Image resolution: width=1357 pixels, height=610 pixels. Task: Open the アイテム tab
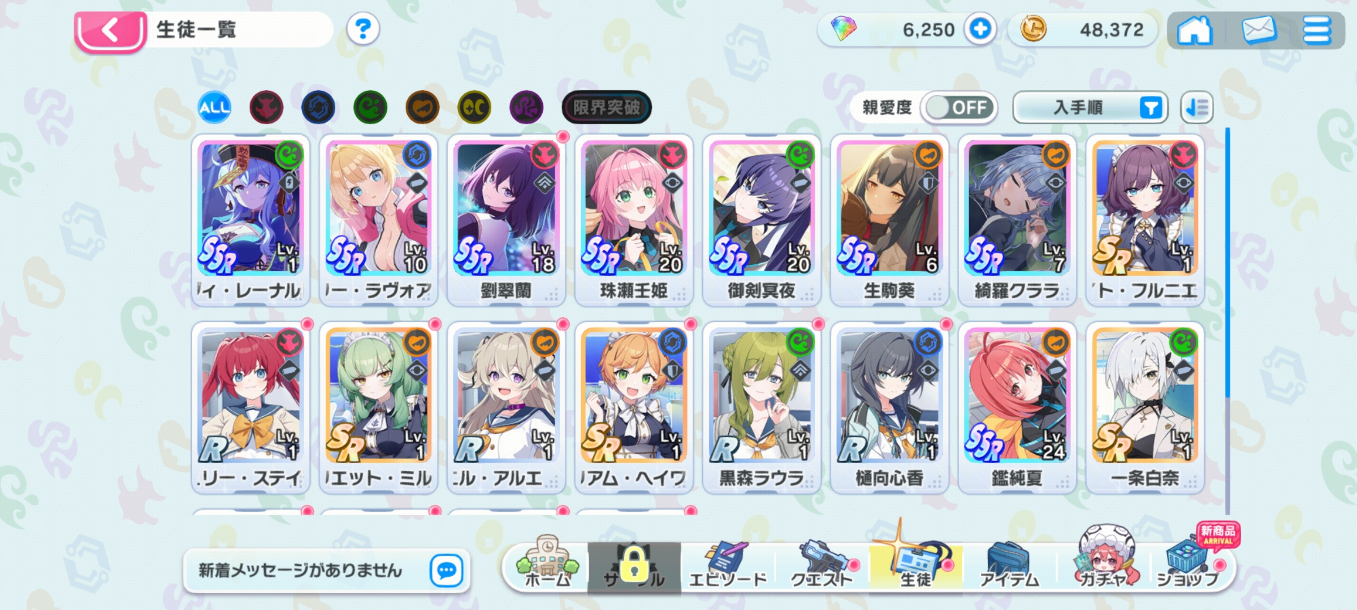1010,565
